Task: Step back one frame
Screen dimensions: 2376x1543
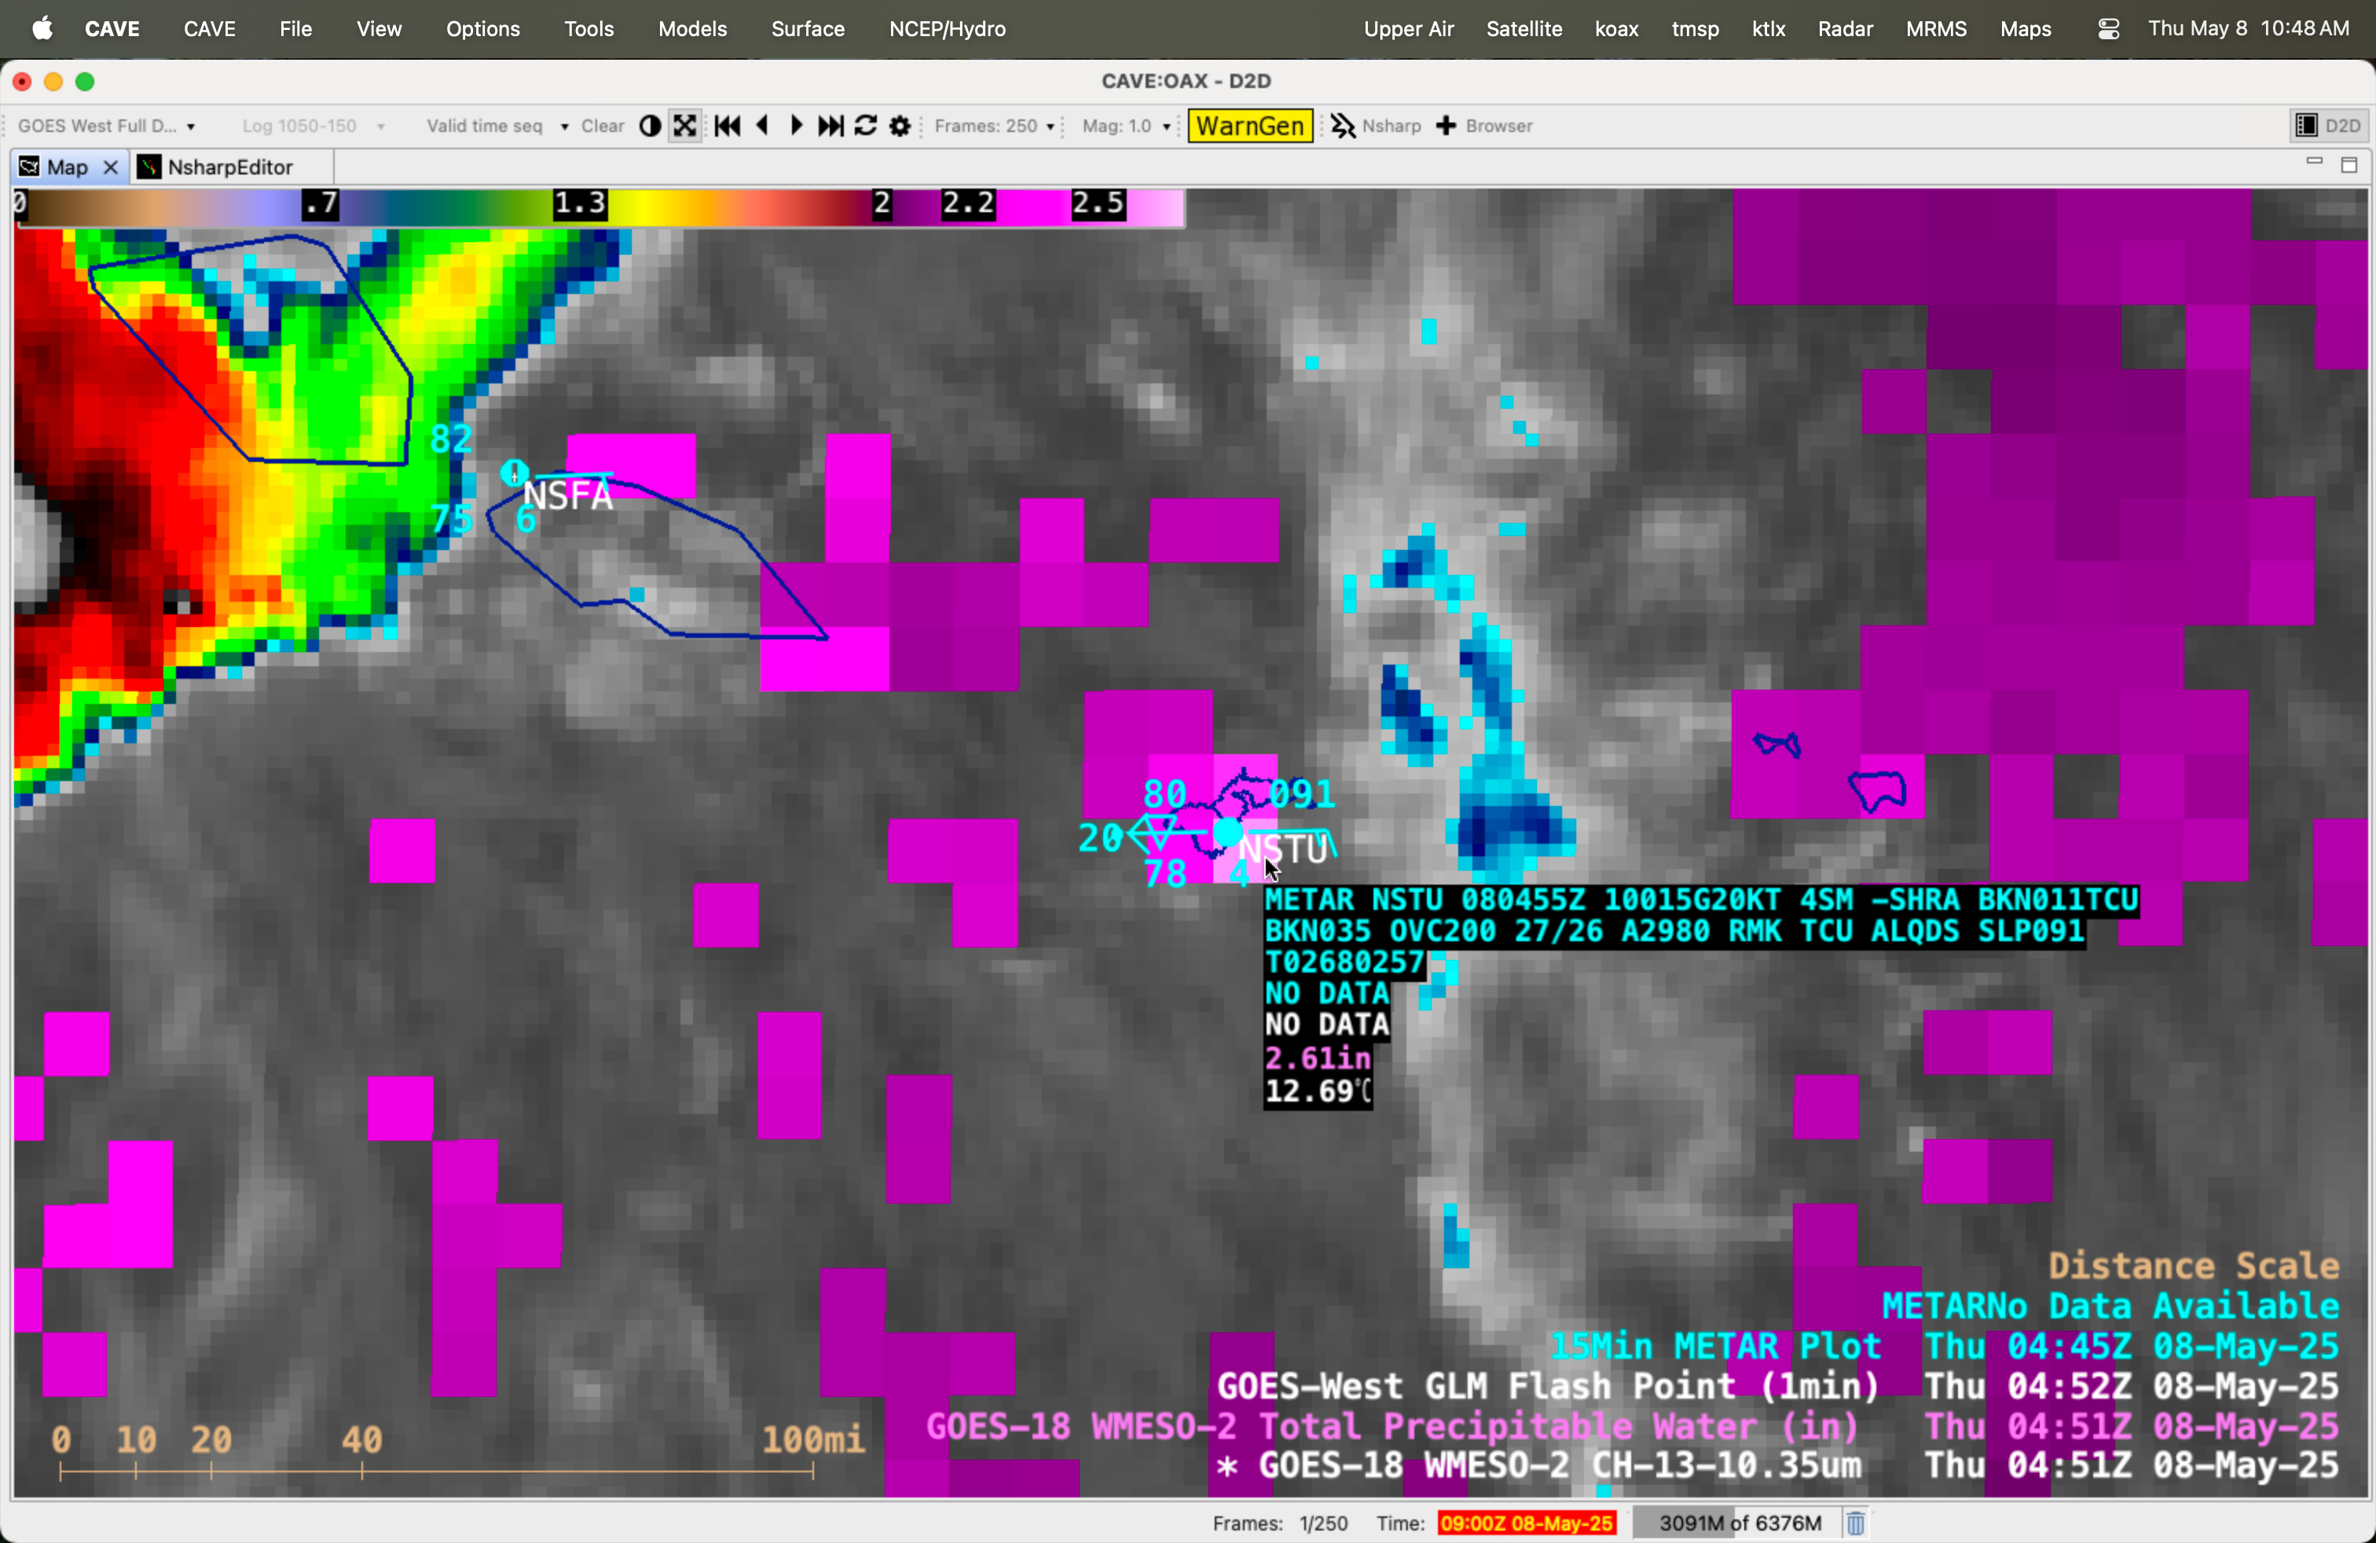Action: point(763,126)
